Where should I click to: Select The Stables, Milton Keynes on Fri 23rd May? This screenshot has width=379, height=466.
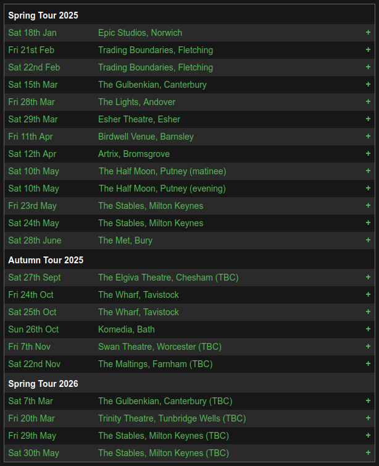coord(151,206)
